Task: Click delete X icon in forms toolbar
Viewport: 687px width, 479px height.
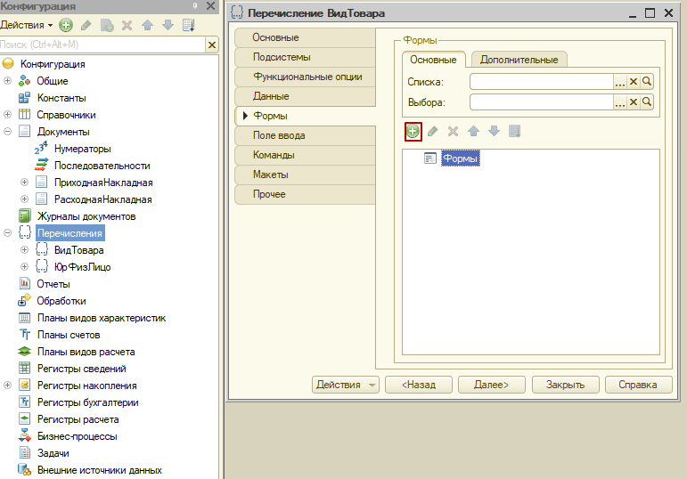Action: click(453, 132)
